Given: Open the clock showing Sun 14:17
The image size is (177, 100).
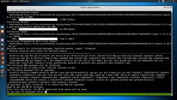Looking at the screenshot, I should pyautogui.click(x=91, y=1).
